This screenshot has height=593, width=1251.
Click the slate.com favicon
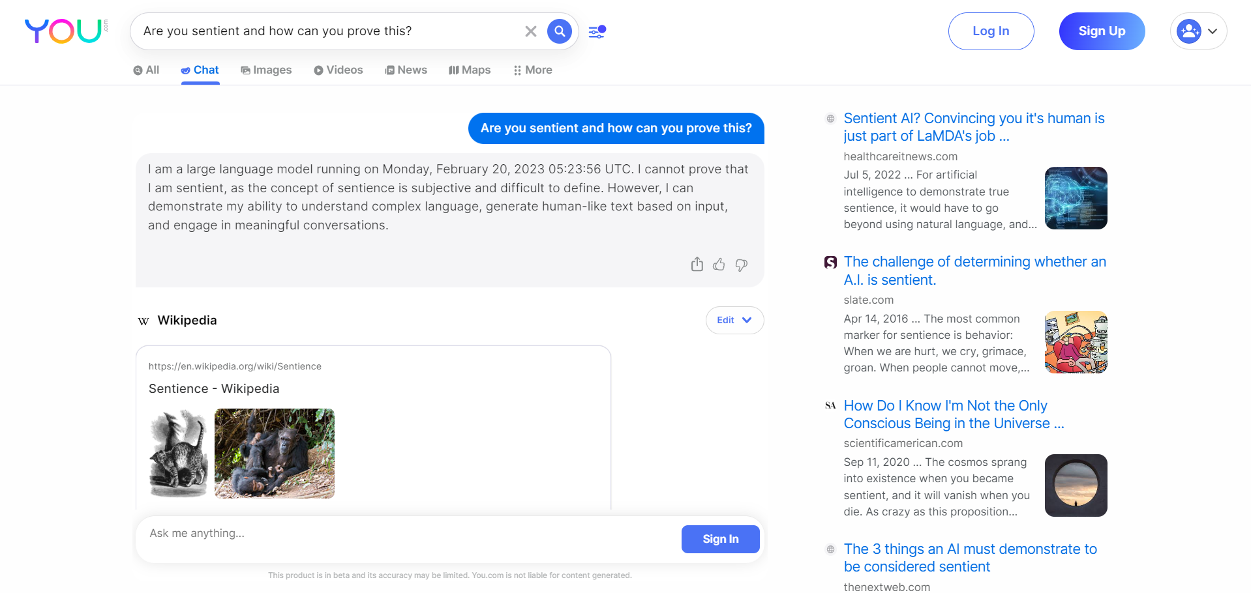[830, 262]
